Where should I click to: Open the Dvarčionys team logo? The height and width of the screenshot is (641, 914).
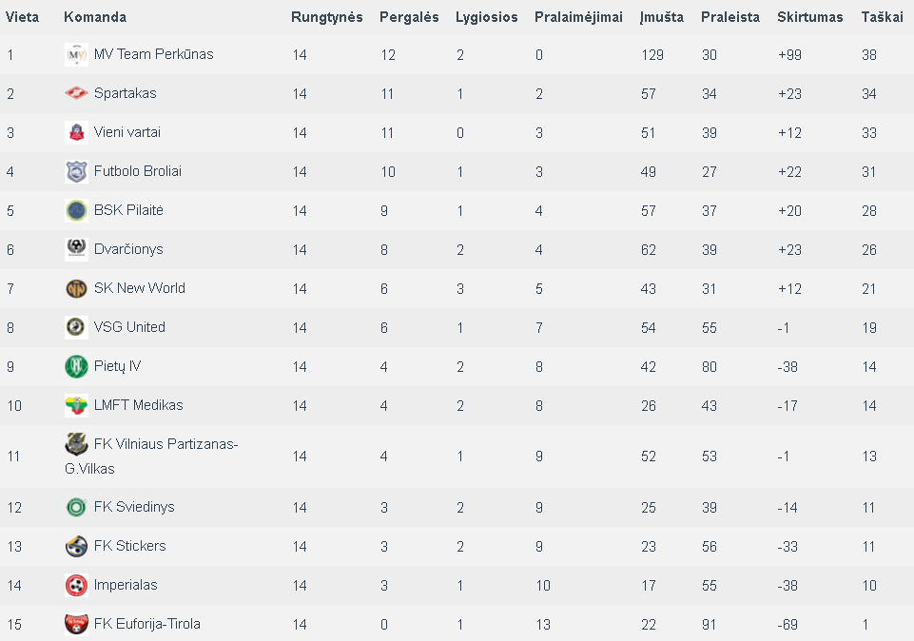coord(76,249)
